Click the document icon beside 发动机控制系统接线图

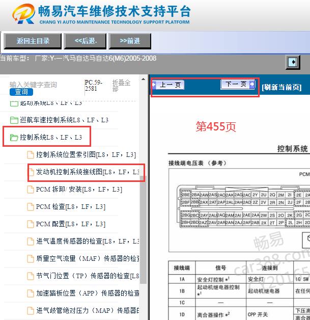pyautogui.click(x=32, y=172)
